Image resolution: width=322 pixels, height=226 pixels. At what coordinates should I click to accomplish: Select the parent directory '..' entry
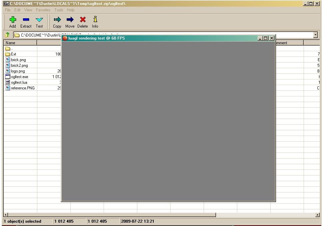click(12, 49)
